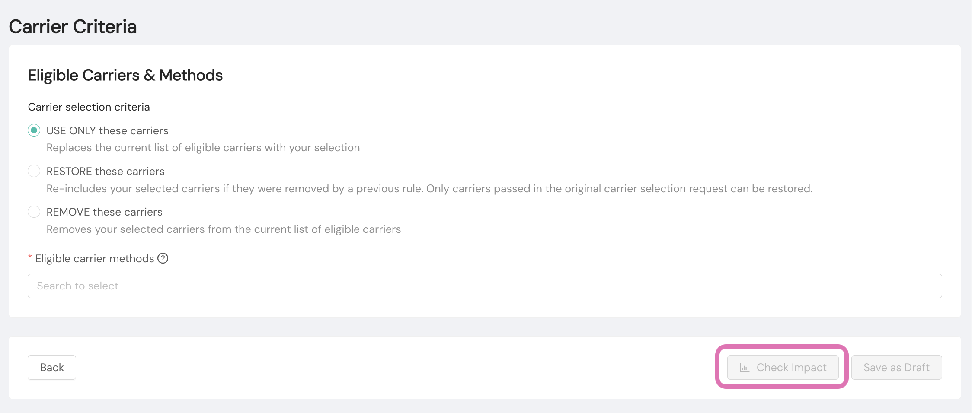Choose the RESTORE these carriers radio option
This screenshot has width=972, height=413.
34,171
